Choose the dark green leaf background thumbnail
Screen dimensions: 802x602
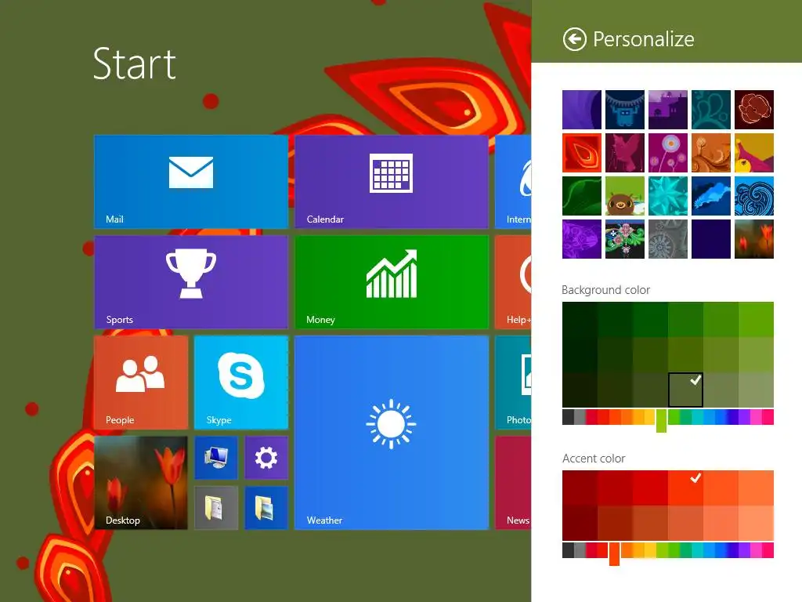pyautogui.click(x=582, y=196)
